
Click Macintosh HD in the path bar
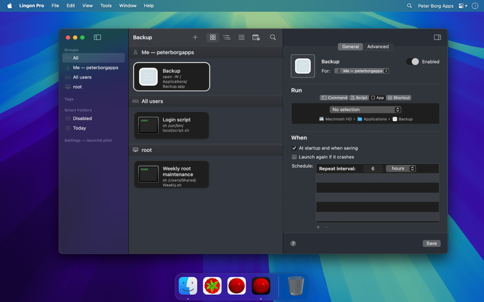click(x=335, y=119)
